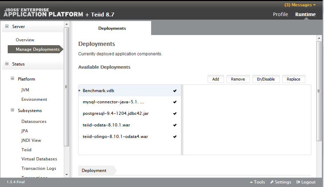Viewport: 324px width, 187px height.
Task: Switch to the Profile tab
Action: (281, 14)
